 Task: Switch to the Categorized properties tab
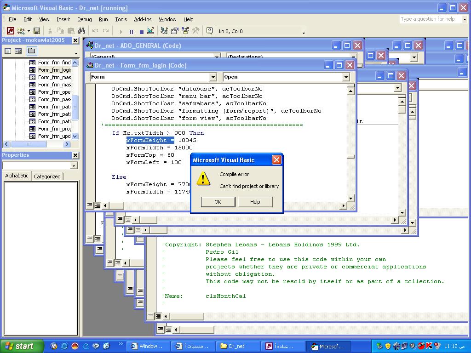[x=47, y=176]
